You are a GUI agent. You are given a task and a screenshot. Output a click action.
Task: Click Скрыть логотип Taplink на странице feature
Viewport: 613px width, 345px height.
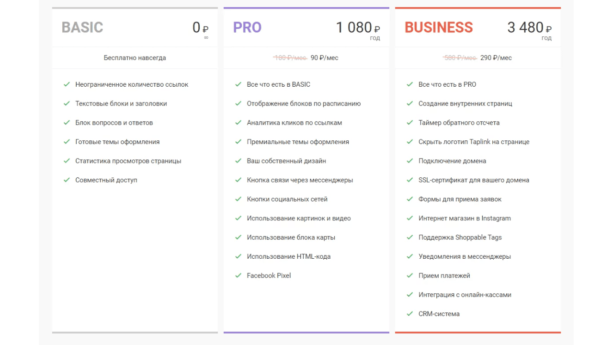474,142
